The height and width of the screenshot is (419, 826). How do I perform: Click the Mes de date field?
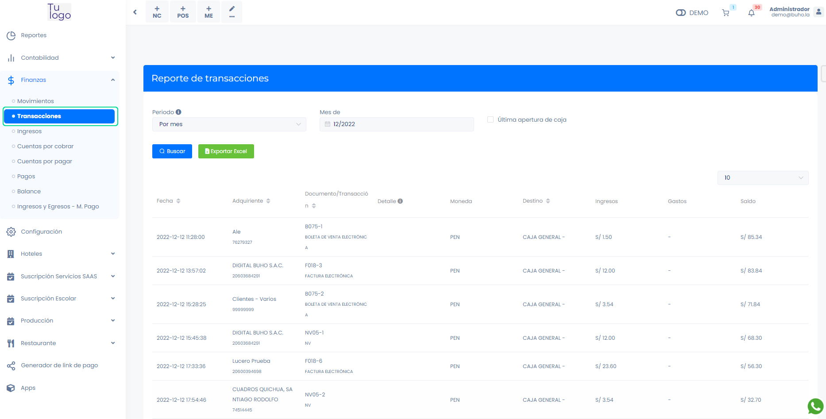(x=397, y=124)
